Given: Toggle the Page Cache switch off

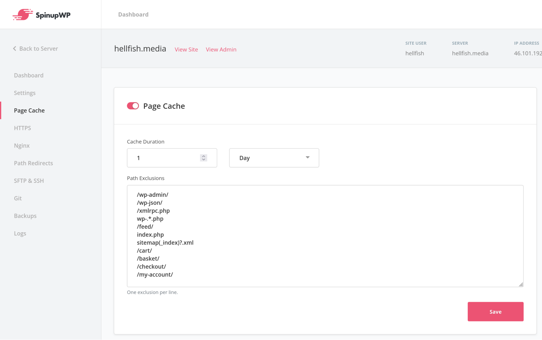Looking at the screenshot, I should coord(133,106).
